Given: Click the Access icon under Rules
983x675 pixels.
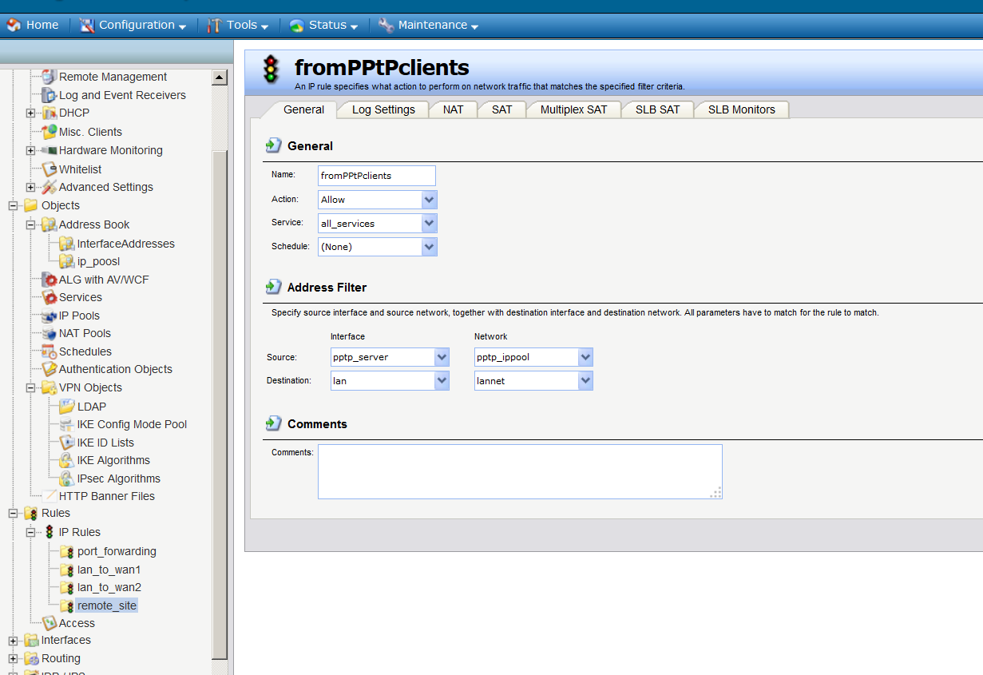Looking at the screenshot, I should click(49, 623).
